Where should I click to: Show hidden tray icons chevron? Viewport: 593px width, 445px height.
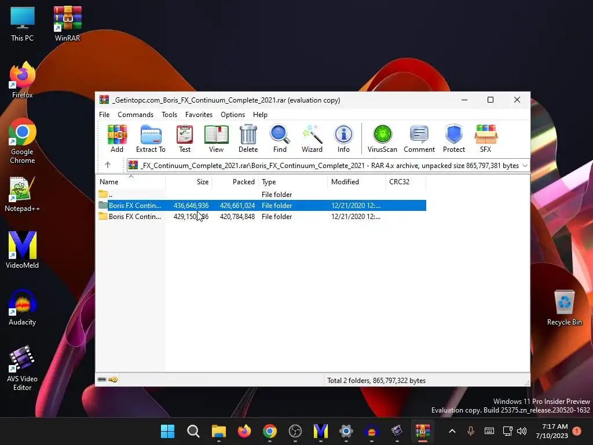click(x=452, y=431)
